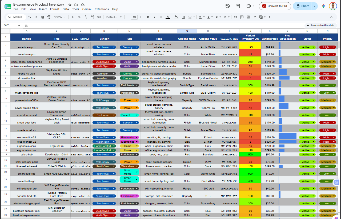Select the PulseFit Watch title cell
The image size is (341, 219).
pyautogui.click(x=57, y=166)
